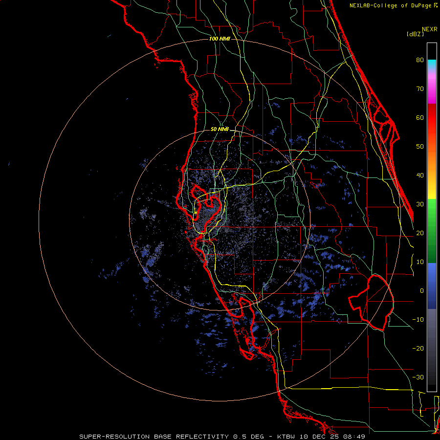Screen dimensions: 440x440
Task: Click the 80 value on the dBZ scale
Action: click(420, 60)
